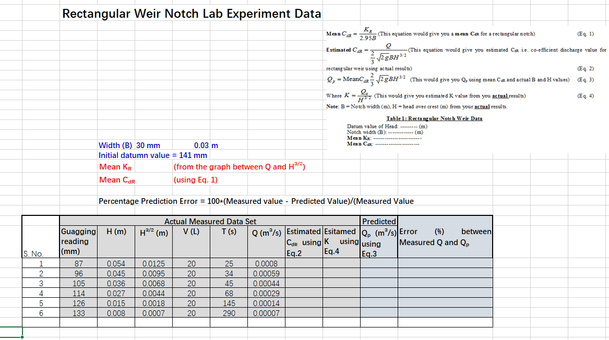Image resolution: width=609 pixels, height=340 pixels.
Task: Select the 'Guagging reading (mm)' header cell
Action: click(78, 241)
